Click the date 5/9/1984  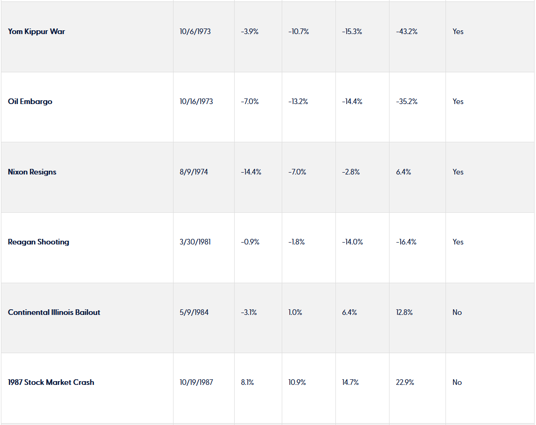(x=194, y=313)
